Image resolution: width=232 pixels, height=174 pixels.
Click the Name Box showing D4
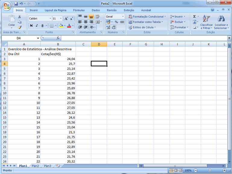tap(19, 38)
